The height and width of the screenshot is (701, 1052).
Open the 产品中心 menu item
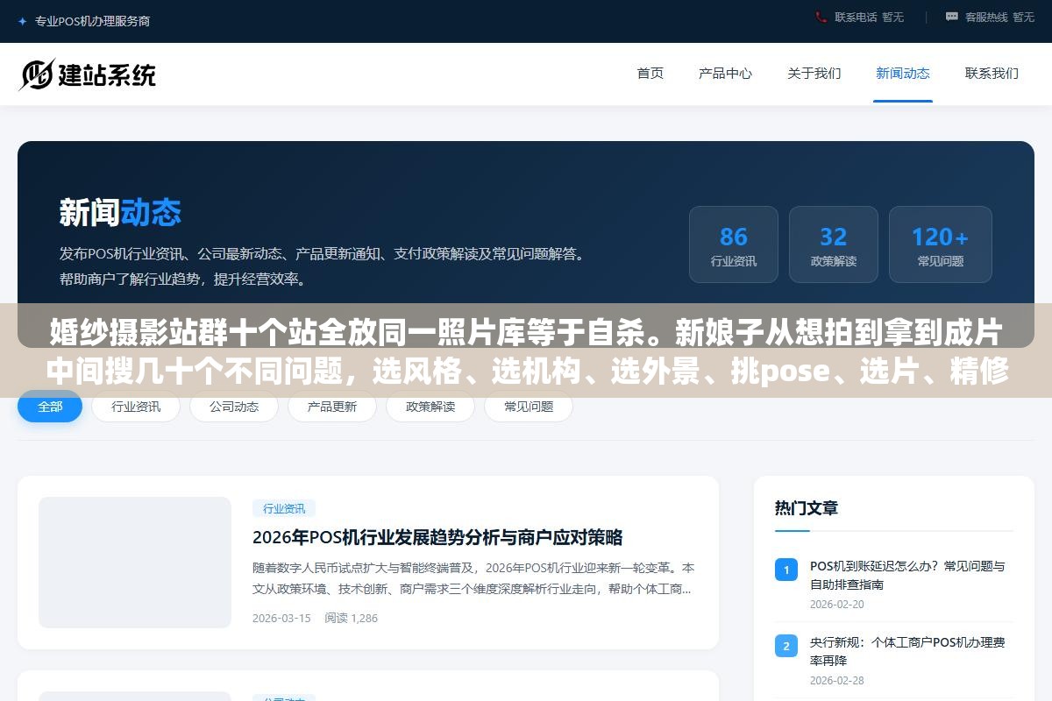coord(725,74)
